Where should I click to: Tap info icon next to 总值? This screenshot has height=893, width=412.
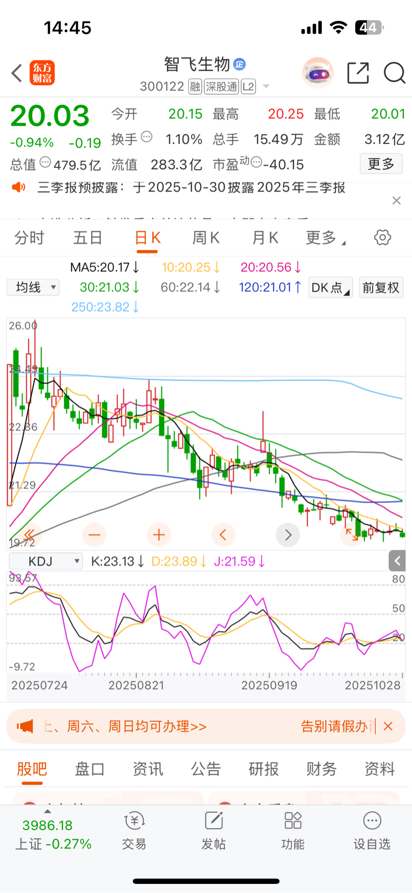[x=46, y=162]
